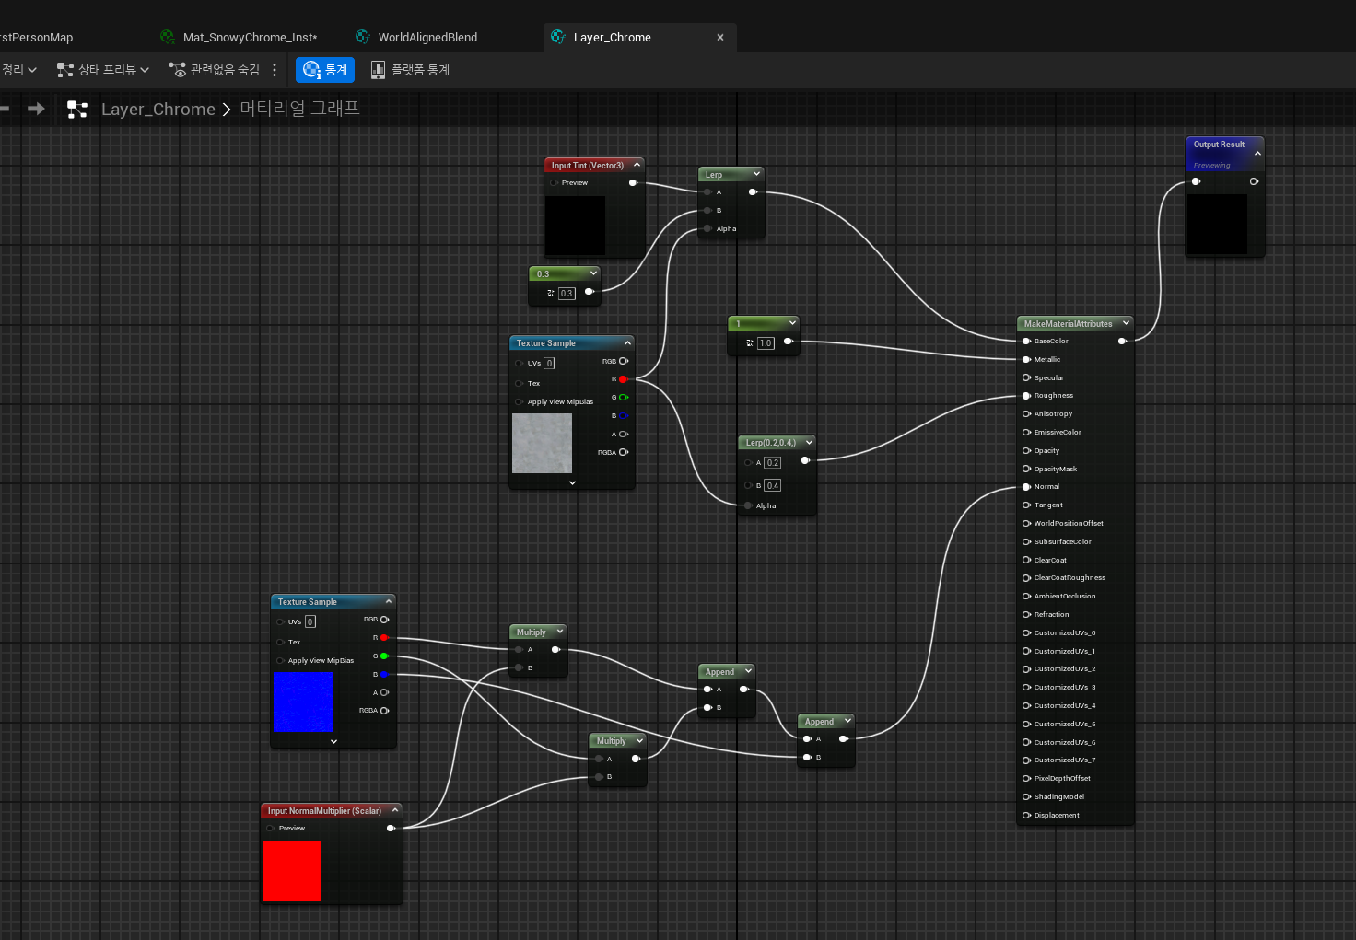Click the green G output pin of lower Texture Sample
The height and width of the screenshot is (940, 1356).
click(x=384, y=656)
